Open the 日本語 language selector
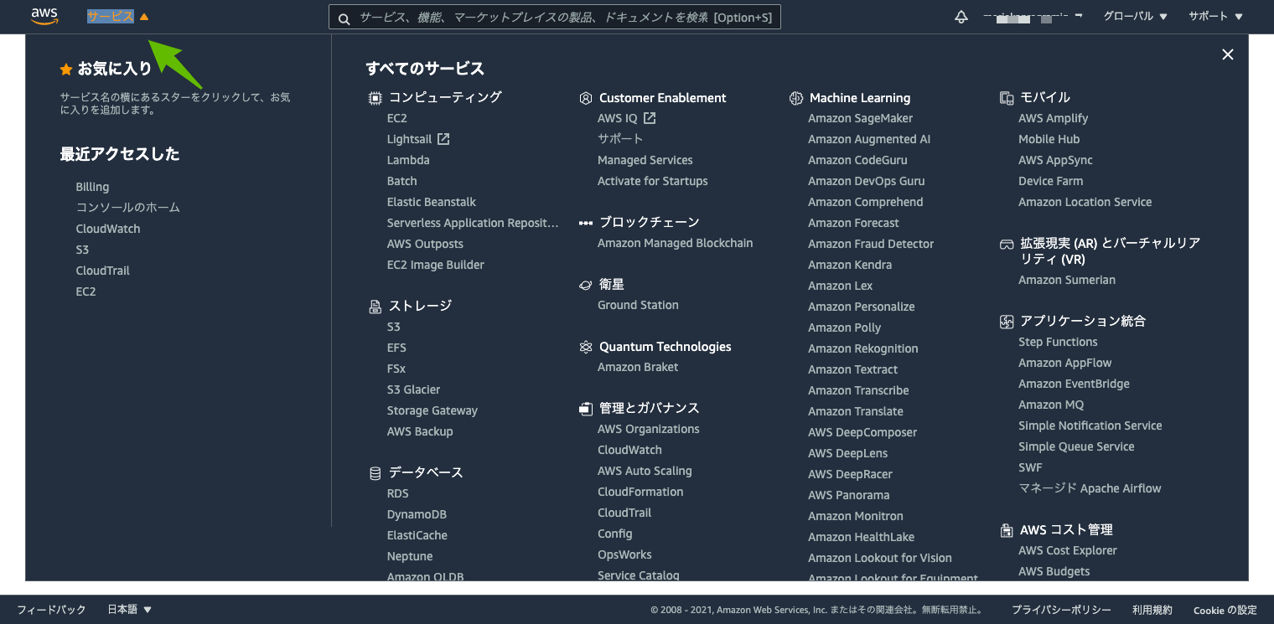Screen dimensions: 1274x624 [130, 610]
